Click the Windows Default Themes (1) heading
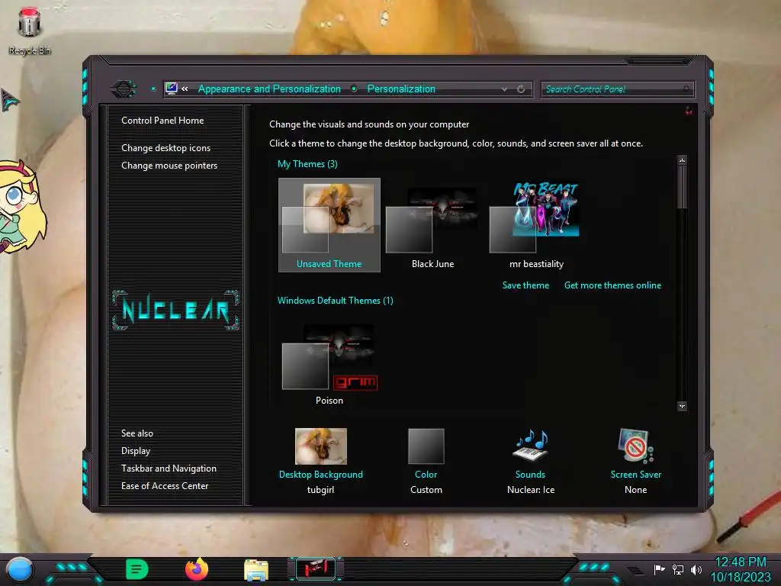This screenshot has height=586, width=781. pos(336,301)
